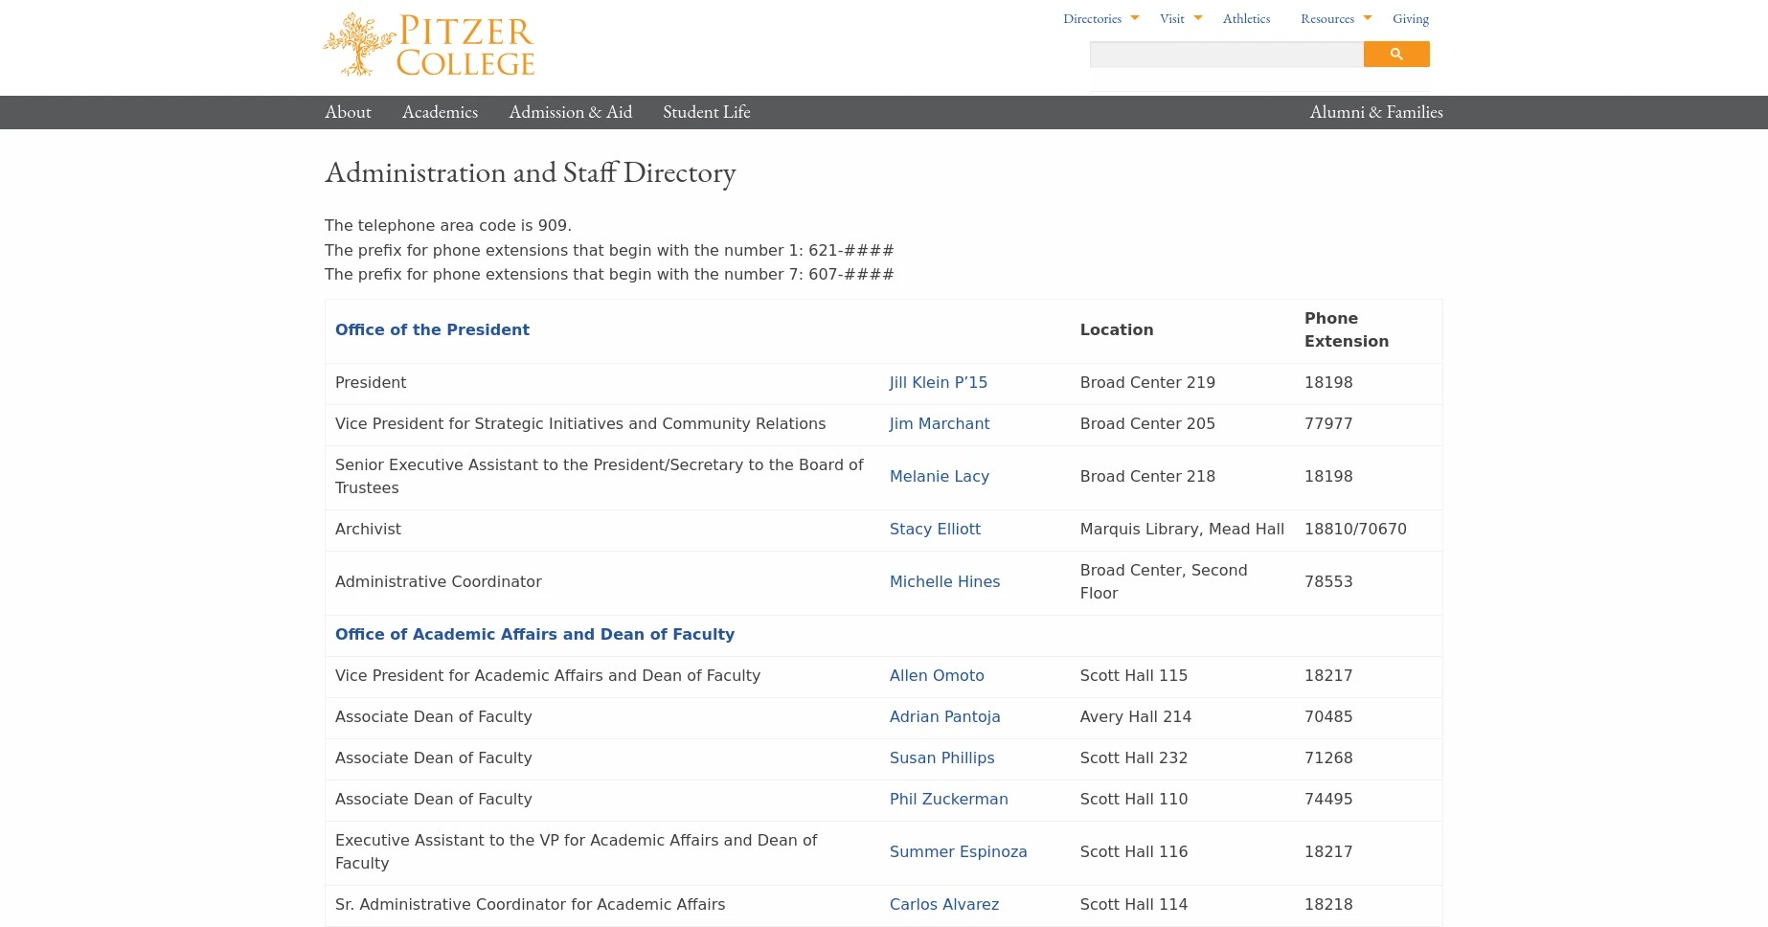Image resolution: width=1768 pixels, height=927 pixels.
Task: Open the Office of the President link
Action: click(x=432, y=329)
